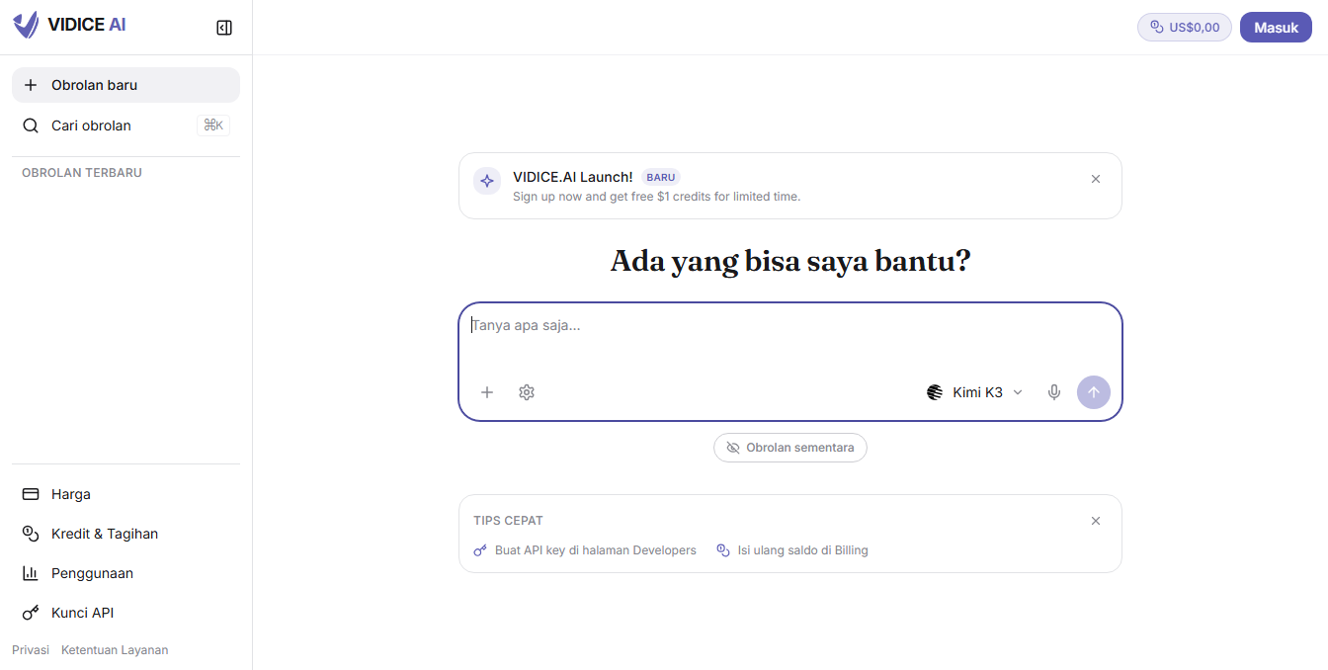Click the ⌘K shortcut badge
The height and width of the screenshot is (670, 1328).
(213, 126)
